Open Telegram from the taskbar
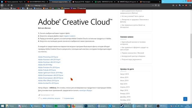192x108 pixels. [x=35, y=106]
